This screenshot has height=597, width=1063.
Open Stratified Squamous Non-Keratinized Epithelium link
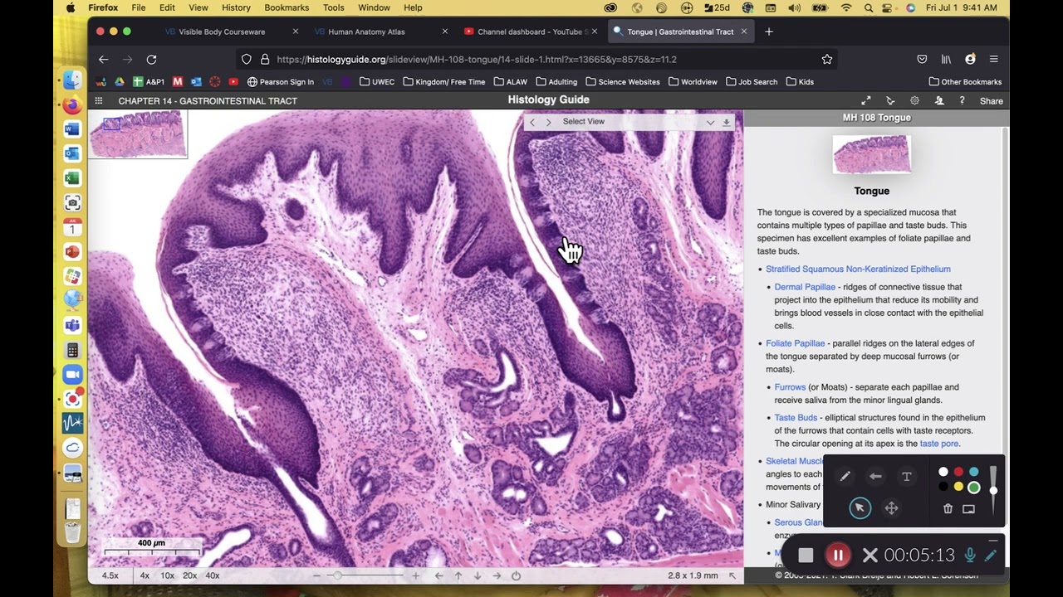pos(858,269)
